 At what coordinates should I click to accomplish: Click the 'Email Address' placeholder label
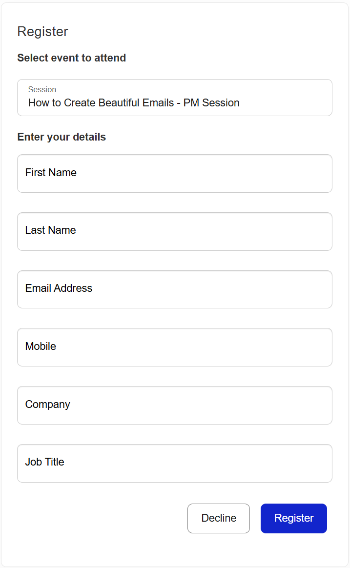[59, 288]
